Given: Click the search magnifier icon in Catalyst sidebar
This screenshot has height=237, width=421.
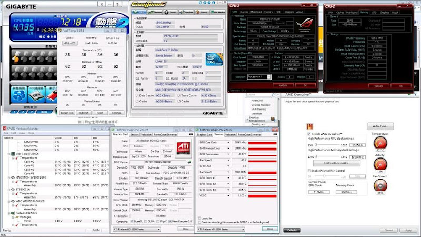Looking at the screenshot, I should 273,95.
